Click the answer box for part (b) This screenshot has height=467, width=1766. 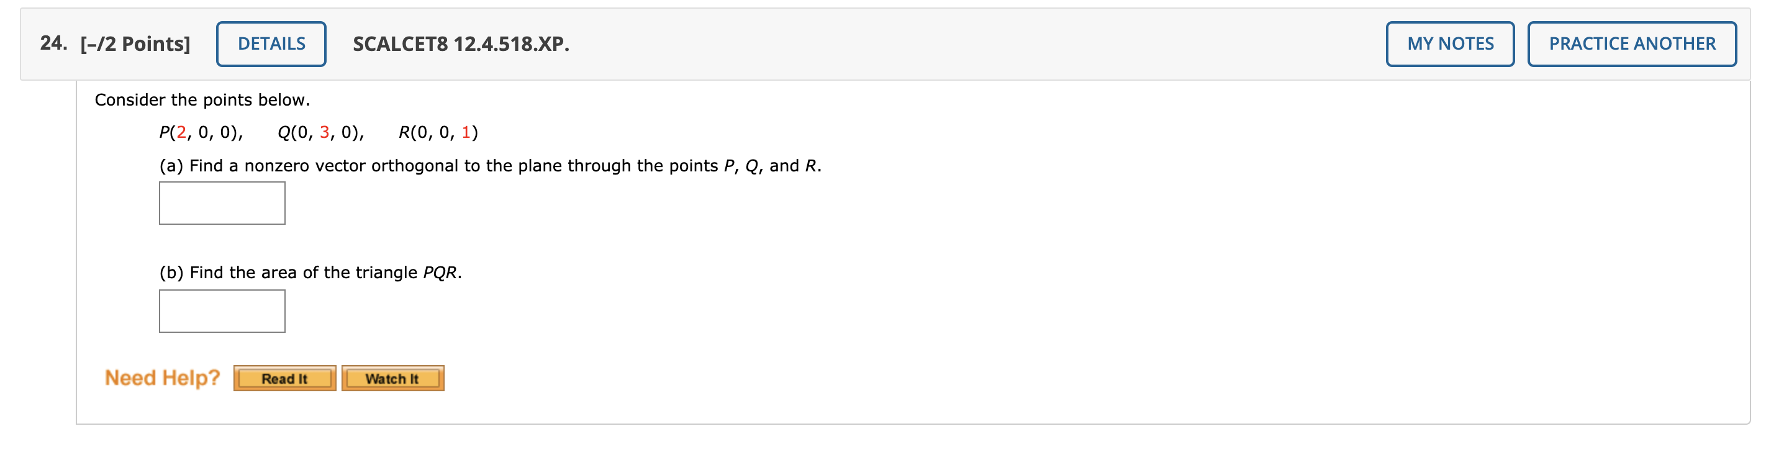[x=222, y=311]
